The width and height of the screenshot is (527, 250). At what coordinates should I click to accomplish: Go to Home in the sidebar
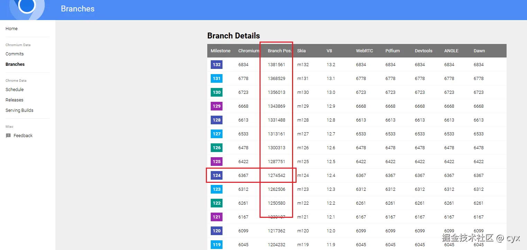tap(11, 29)
